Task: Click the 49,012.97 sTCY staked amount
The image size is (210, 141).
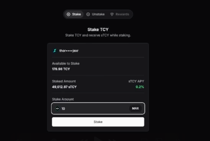Action: [64, 87]
